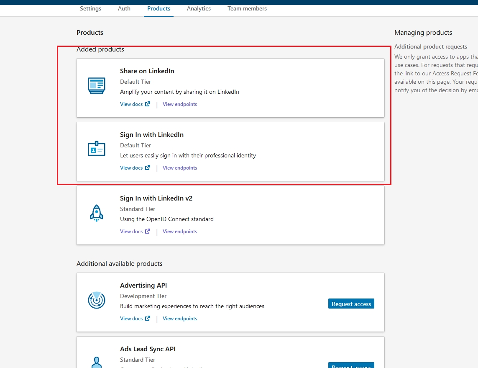Click the Sign In with LinkedIn badge icon
The height and width of the screenshot is (368, 478).
tap(97, 149)
